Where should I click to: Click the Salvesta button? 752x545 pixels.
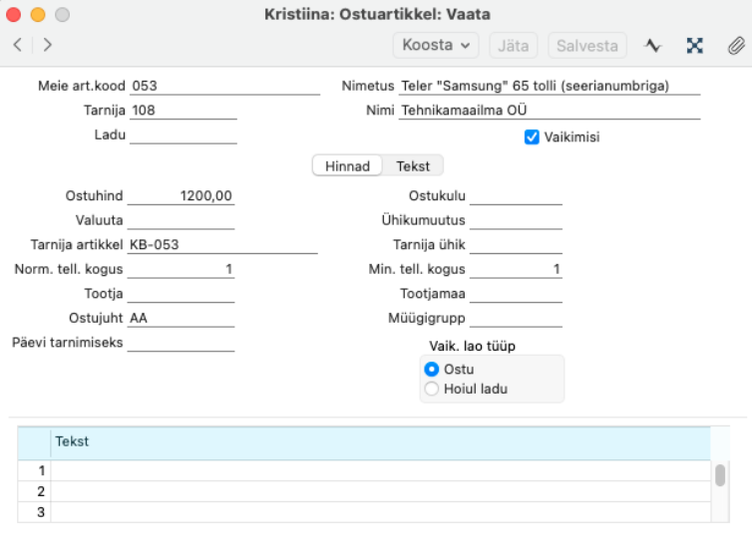coord(587,46)
